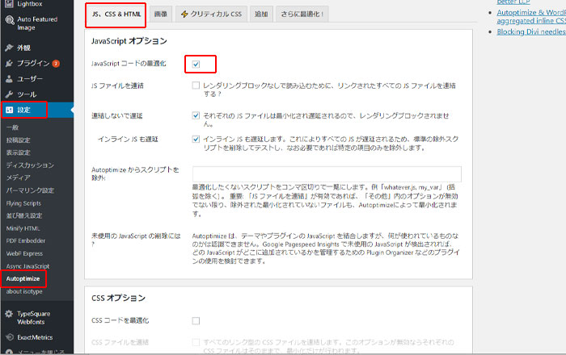
Task: Click the Auto Featured Image icon
Action: [10, 20]
